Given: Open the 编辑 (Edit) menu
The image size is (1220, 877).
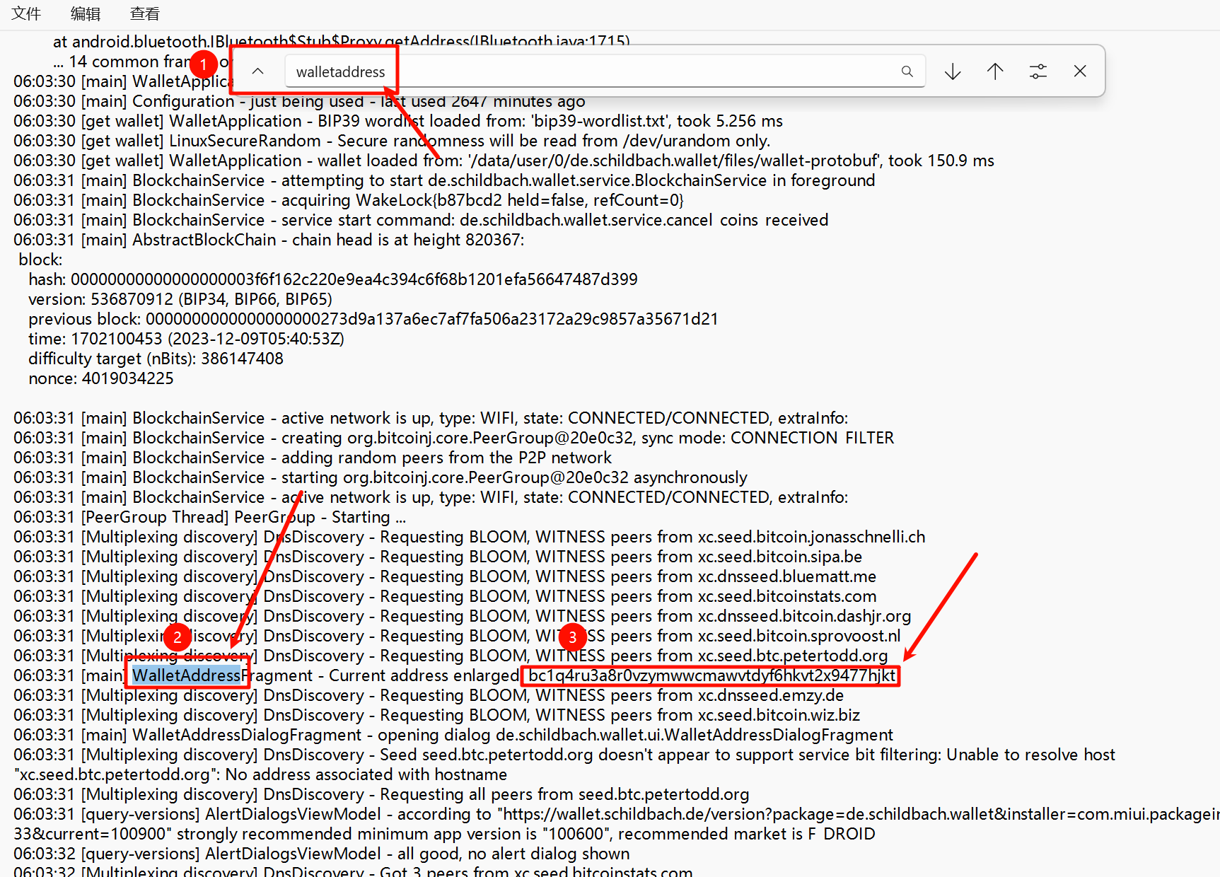Looking at the screenshot, I should tap(86, 13).
